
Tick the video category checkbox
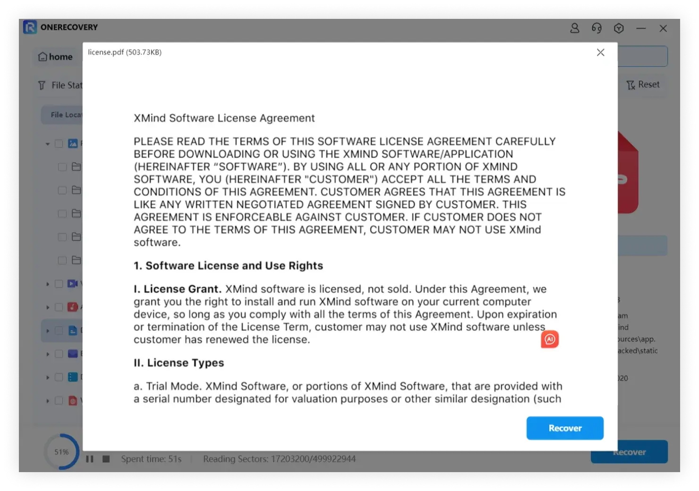click(59, 284)
